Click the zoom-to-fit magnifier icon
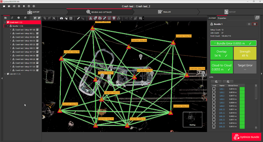Viewport: 263px width, 142px height. 54,18
